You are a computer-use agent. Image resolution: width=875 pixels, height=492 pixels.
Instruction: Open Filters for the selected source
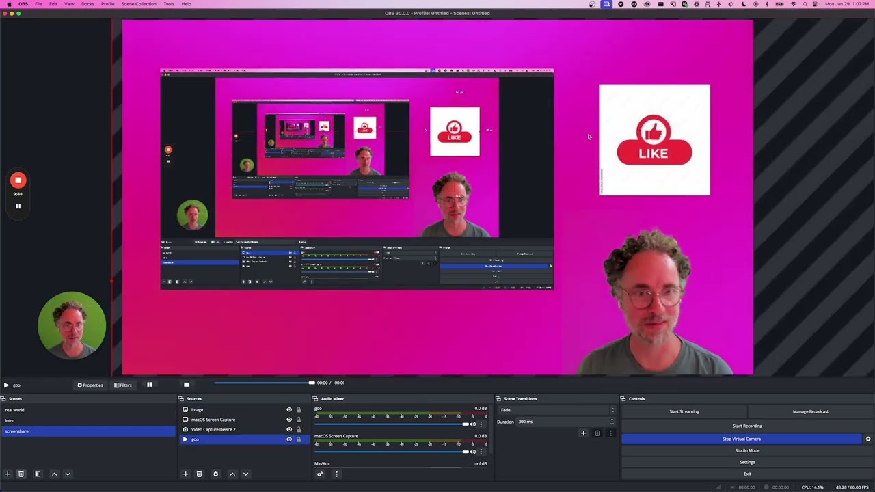123,385
